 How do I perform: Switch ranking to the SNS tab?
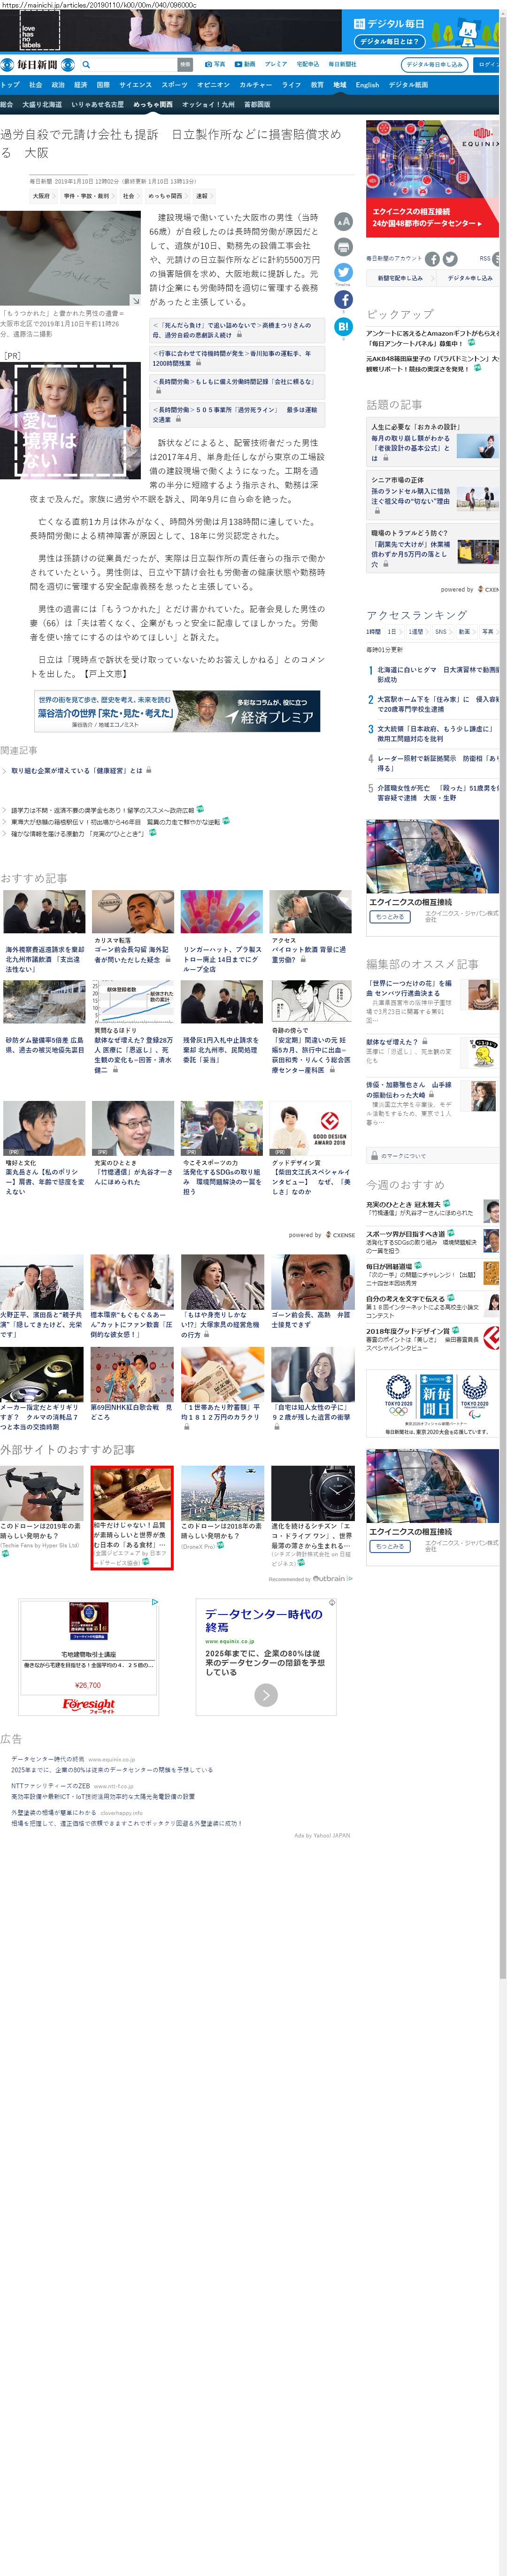(440, 631)
